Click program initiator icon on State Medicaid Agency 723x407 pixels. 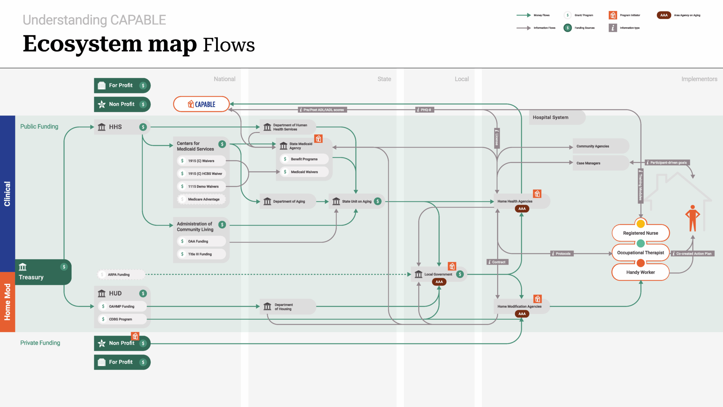[318, 139]
